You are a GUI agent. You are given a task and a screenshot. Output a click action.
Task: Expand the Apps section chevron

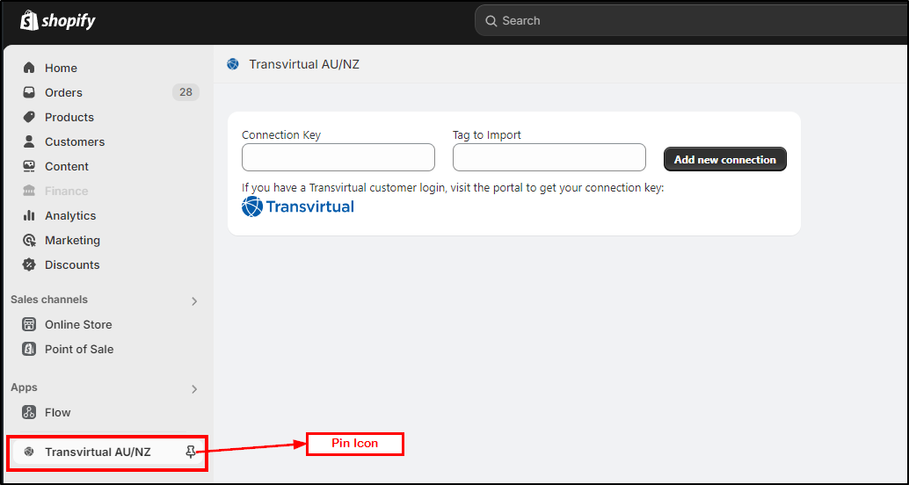pyautogui.click(x=194, y=389)
